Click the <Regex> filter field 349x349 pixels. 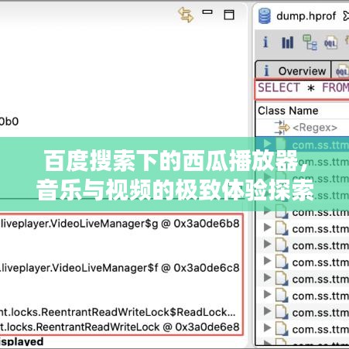tap(314, 128)
